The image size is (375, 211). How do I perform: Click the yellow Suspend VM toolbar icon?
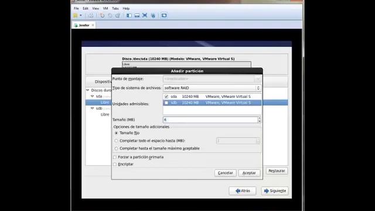pyautogui.click(x=76, y=16)
